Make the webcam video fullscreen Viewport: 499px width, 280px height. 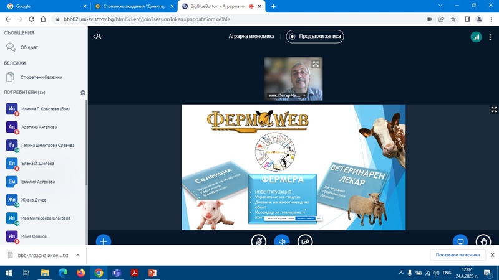coord(316,64)
